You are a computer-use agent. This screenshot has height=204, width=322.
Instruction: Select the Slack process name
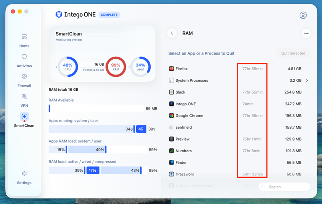tap(180, 92)
